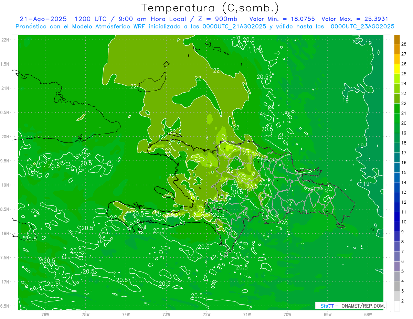413x319 pixels.
Task: Click 'Valor Max. = 25.3931' readout
Action: (354, 19)
